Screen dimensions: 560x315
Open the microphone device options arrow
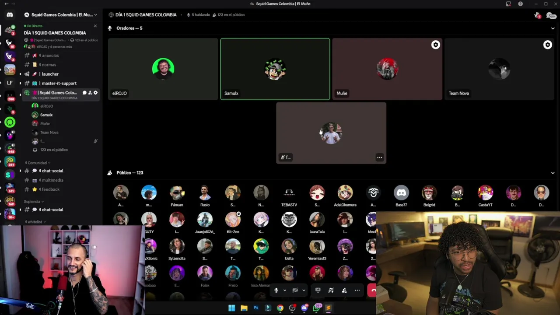284,290
